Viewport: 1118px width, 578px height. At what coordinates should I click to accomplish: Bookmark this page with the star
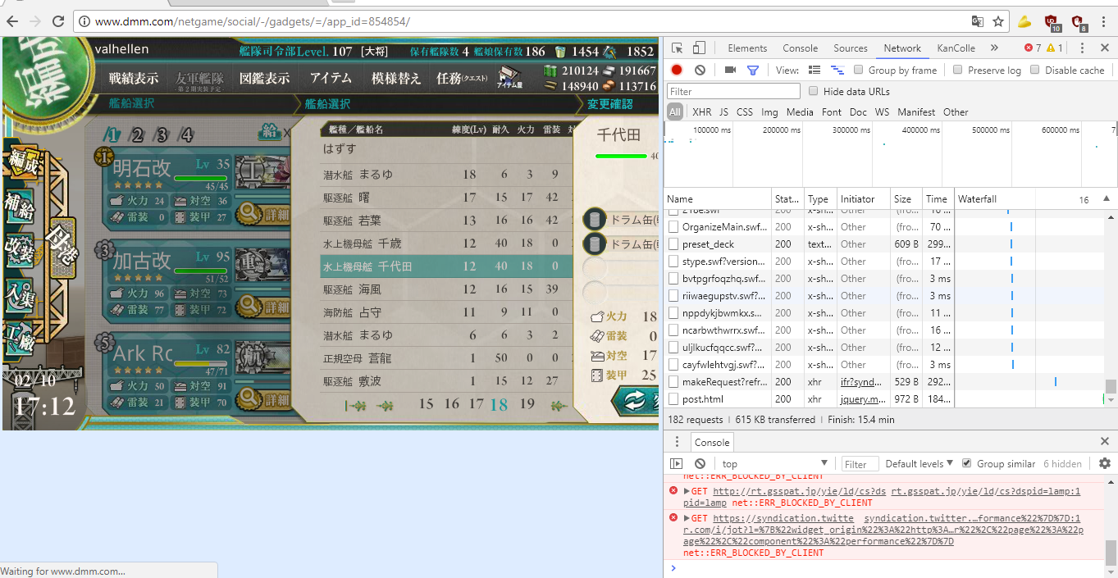998,21
